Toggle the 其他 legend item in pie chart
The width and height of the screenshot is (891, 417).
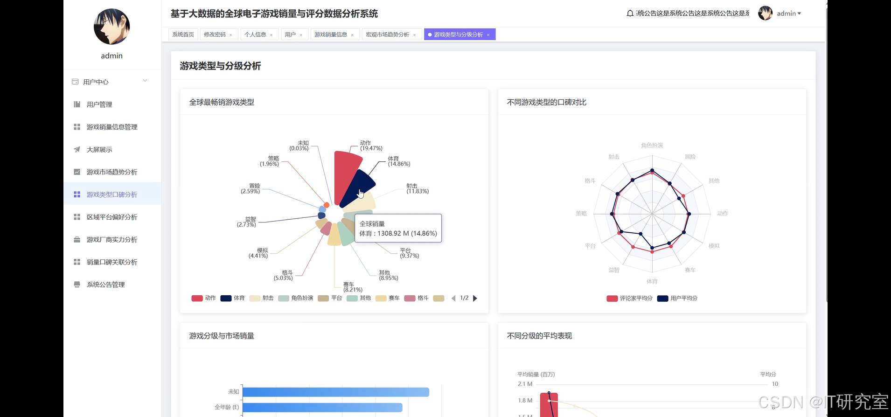[359, 298]
